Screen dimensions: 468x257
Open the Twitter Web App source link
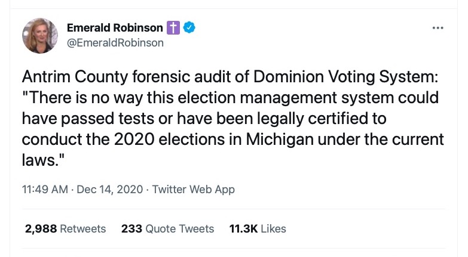[x=194, y=190]
